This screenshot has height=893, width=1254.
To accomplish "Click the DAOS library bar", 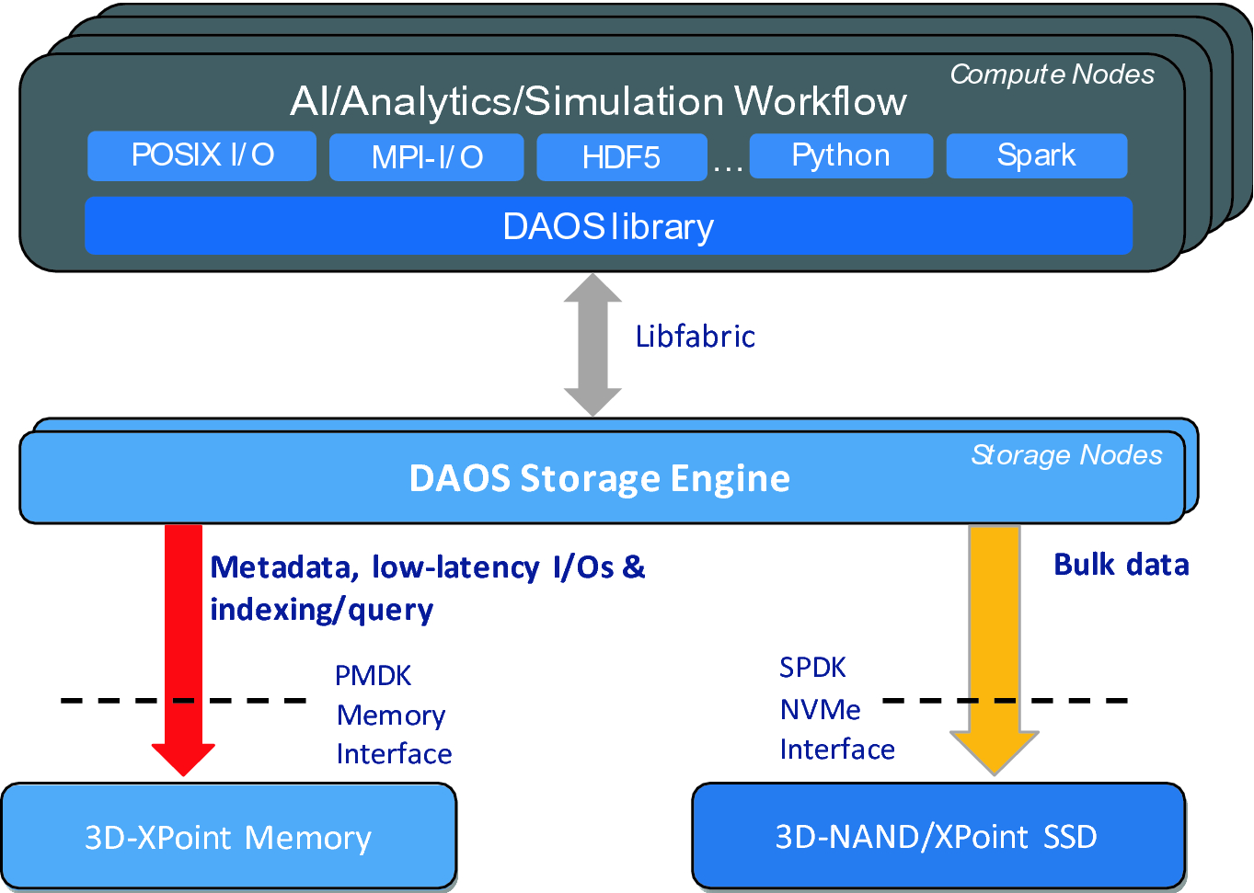I will click(608, 225).
